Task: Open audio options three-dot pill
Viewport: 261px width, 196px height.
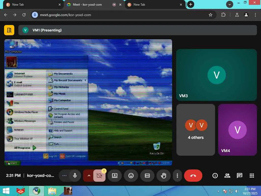Action: pyautogui.click(x=64, y=176)
